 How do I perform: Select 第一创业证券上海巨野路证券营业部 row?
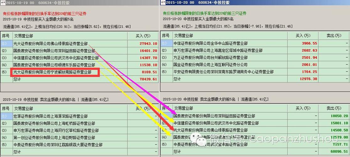[x=79, y=138]
